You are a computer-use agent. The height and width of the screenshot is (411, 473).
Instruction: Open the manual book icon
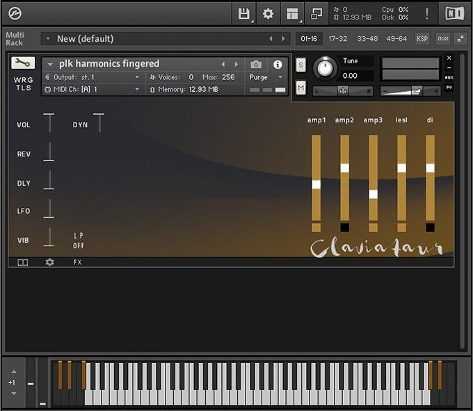[x=23, y=262]
